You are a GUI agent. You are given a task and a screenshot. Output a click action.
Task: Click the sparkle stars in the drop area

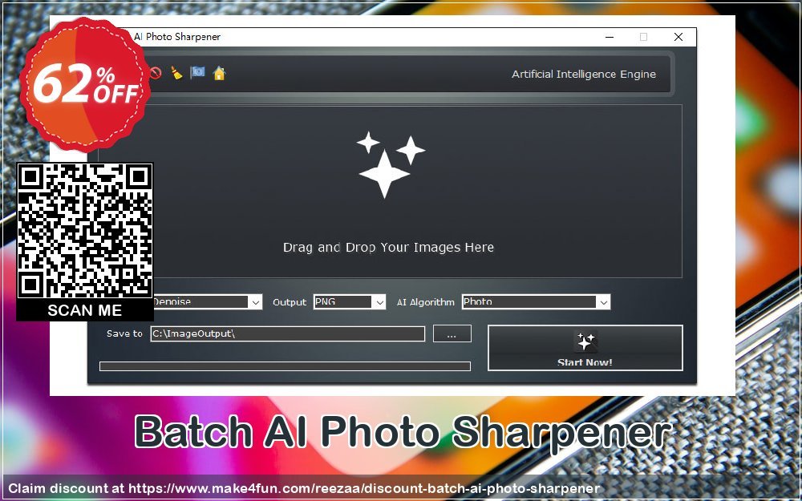click(391, 164)
